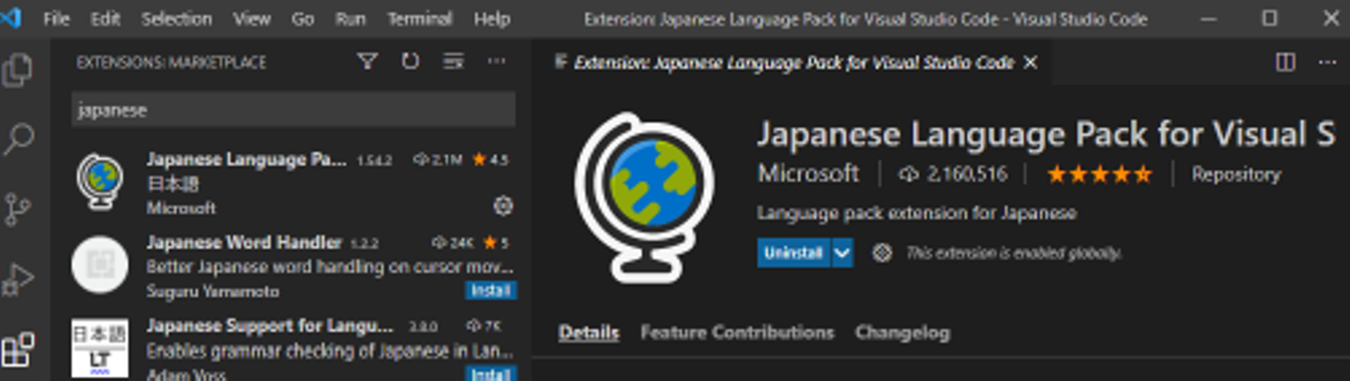Open the Run menu
Viewport: 1350px width, 381px height.
350,18
